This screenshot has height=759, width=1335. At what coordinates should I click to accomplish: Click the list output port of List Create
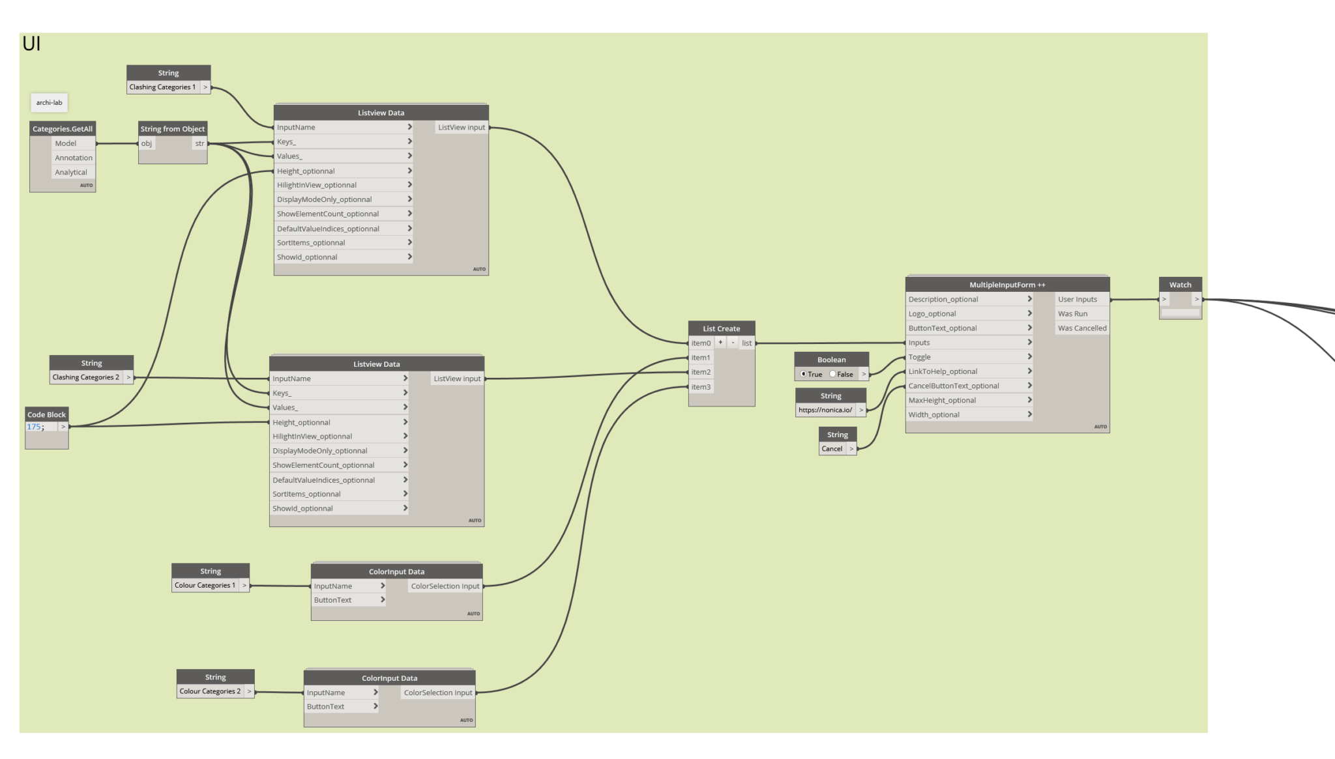(x=747, y=342)
